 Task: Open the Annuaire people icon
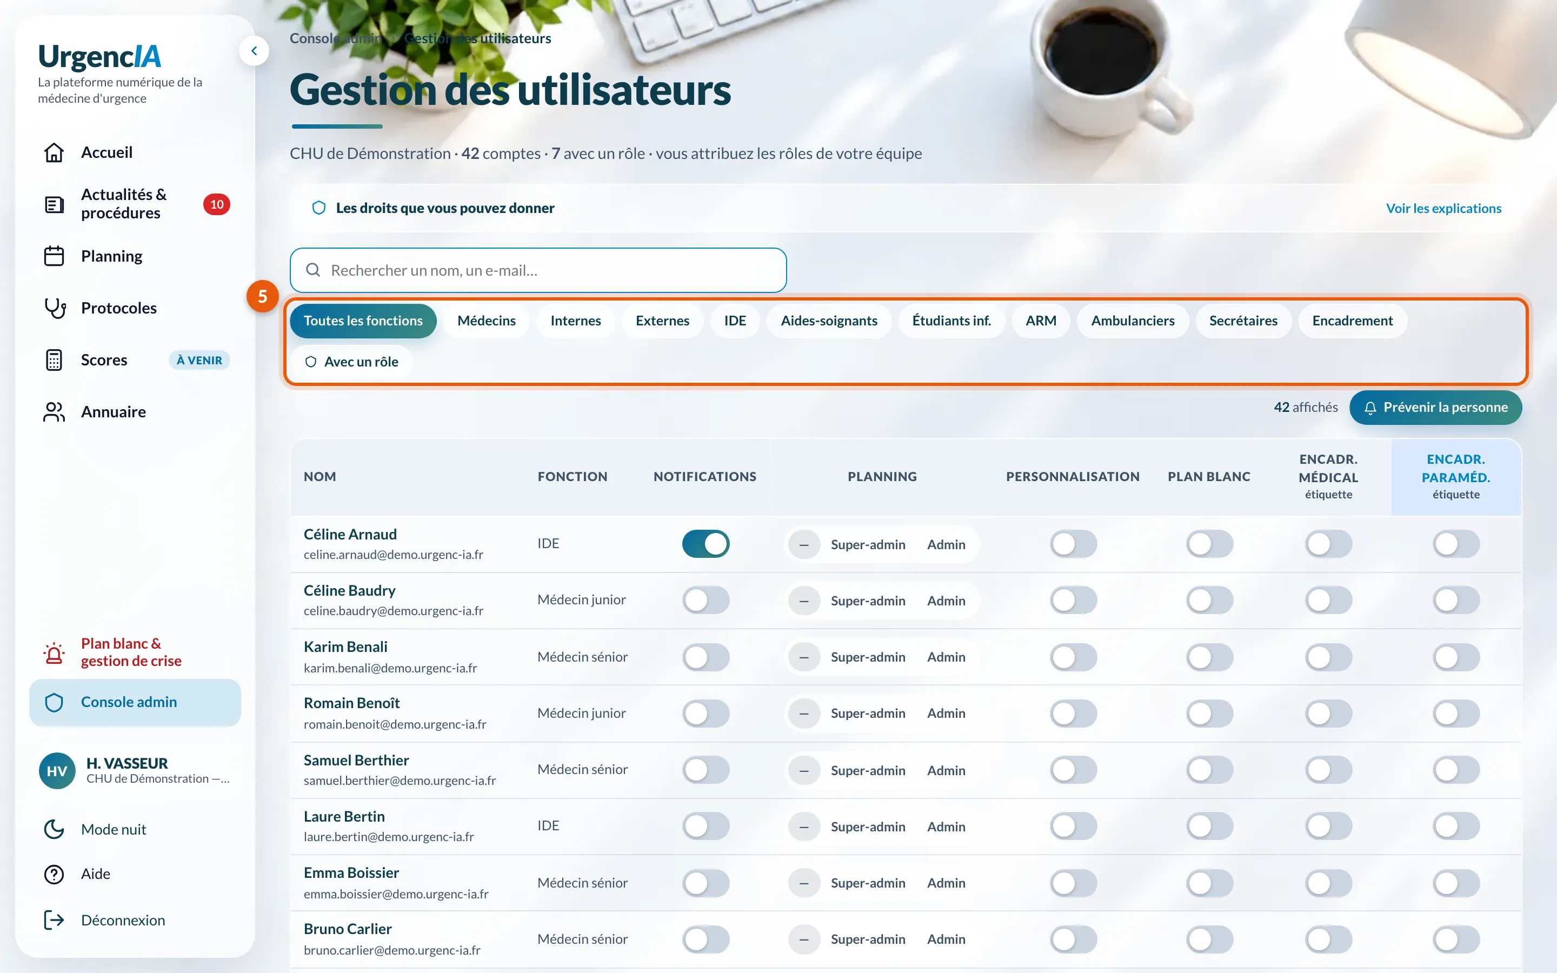pos(54,412)
